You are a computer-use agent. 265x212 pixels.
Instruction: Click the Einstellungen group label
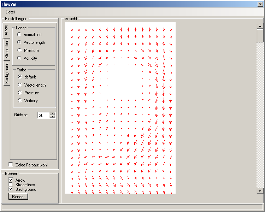[x=16, y=19]
